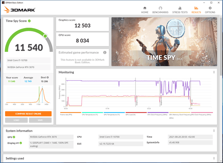
Task: Toggle the Frame rate (FPS) legend line
Action: [70, 114]
